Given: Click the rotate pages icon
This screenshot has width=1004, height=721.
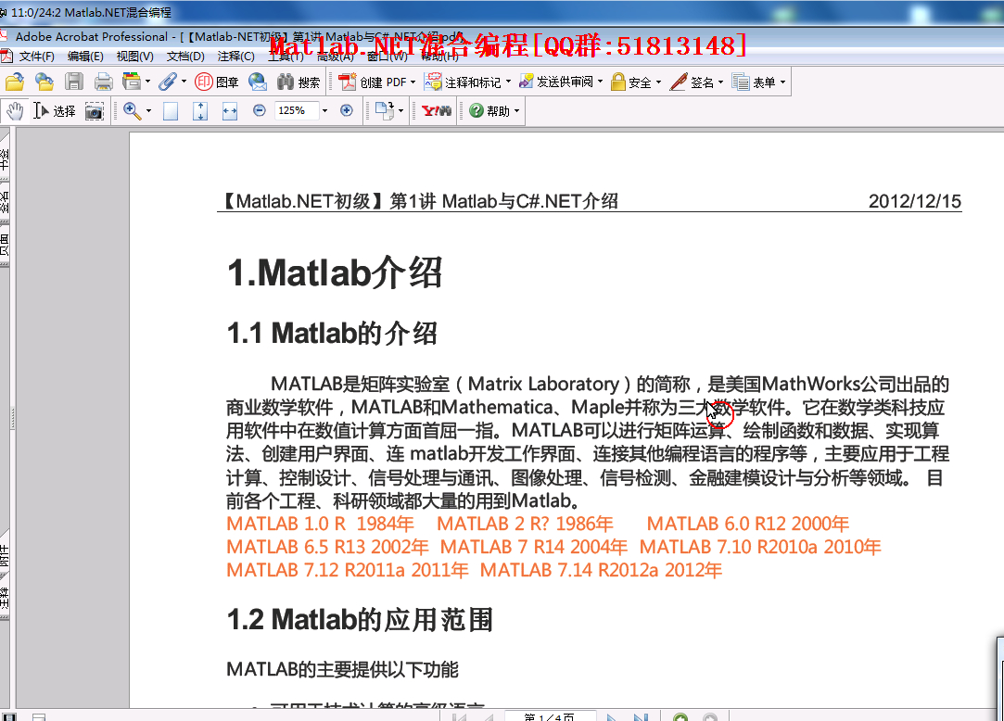Looking at the screenshot, I should click(384, 111).
